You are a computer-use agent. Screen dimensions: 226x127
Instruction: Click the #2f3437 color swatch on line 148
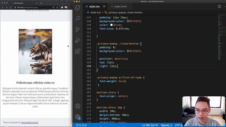[x=128, y=21]
